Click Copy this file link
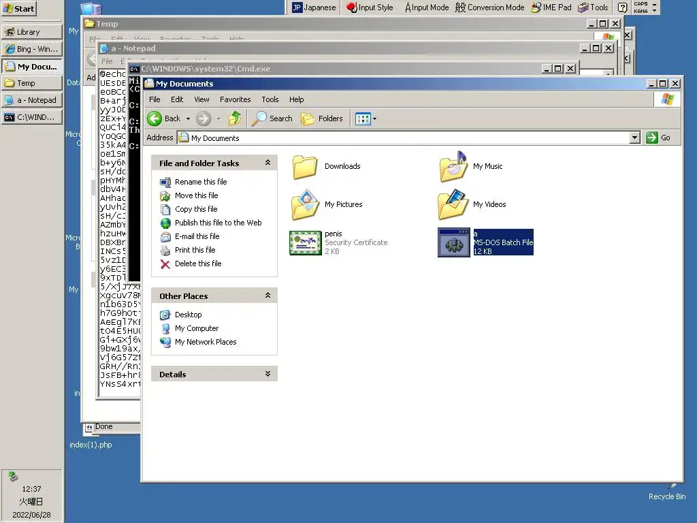The height and width of the screenshot is (523, 697). tap(196, 209)
